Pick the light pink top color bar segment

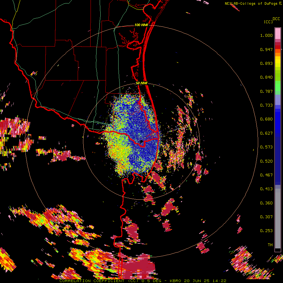tap(278, 33)
